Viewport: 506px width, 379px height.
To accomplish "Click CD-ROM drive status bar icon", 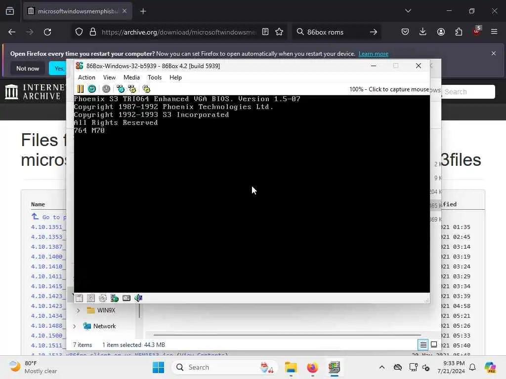I will pyautogui.click(x=103, y=298).
